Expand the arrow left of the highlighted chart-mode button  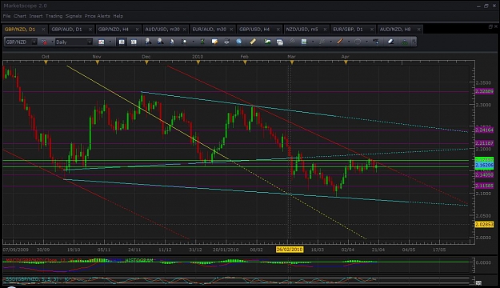click(110, 42)
